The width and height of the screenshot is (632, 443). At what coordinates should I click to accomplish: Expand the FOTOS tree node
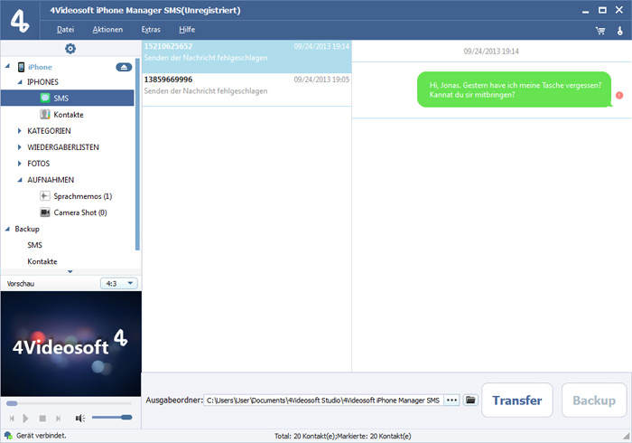[x=20, y=164]
